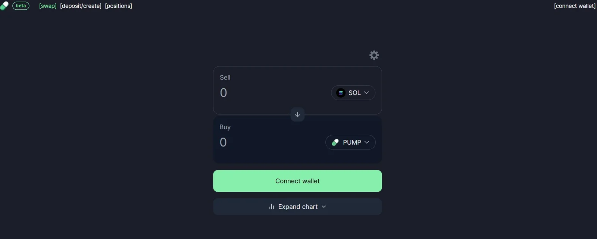This screenshot has width=597, height=239.
Task: Open the PUMP token selector dropdown
Action: [x=350, y=142]
